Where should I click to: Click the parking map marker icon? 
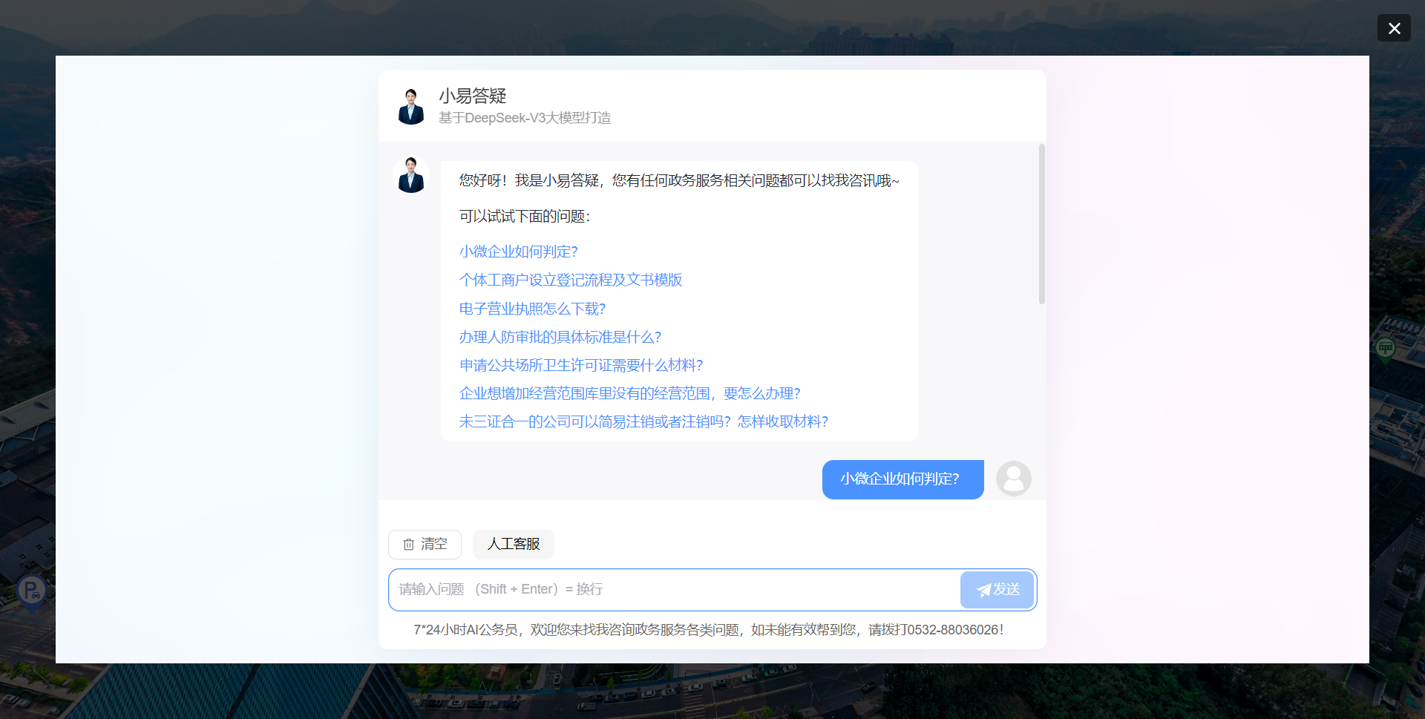point(31,591)
